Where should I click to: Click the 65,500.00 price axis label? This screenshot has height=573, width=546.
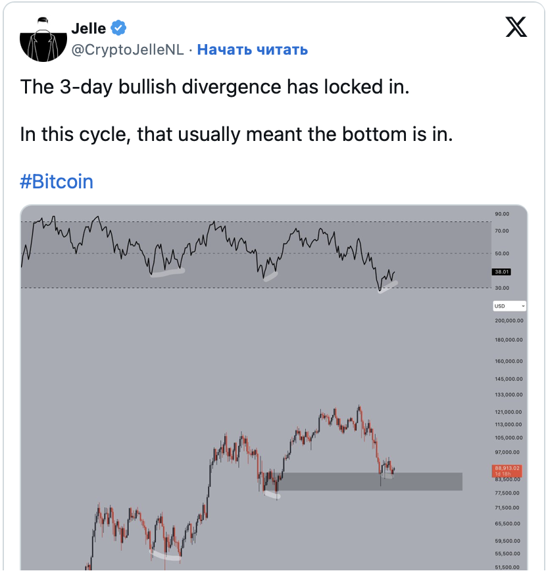[x=507, y=524]
